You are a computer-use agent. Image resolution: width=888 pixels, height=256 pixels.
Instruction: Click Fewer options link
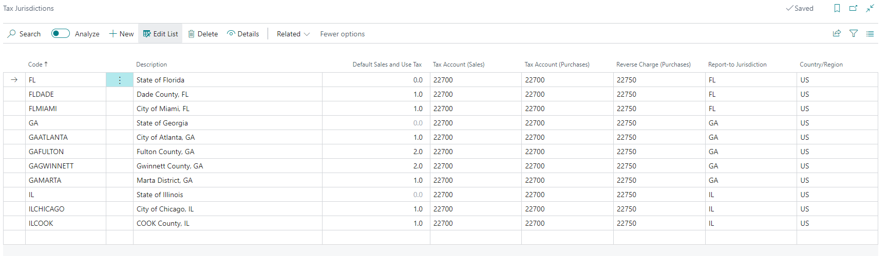[343, 34]
